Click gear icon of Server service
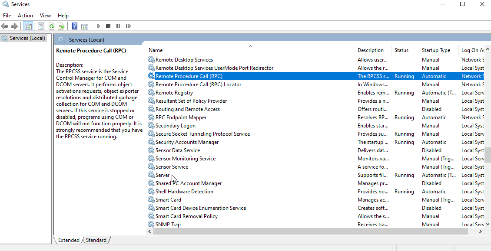The width and height of the screenshot is (491, 251). click(x=151, y=175)
